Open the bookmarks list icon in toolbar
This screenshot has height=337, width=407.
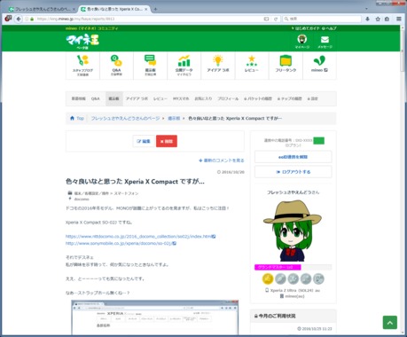(x=387, y=19)
